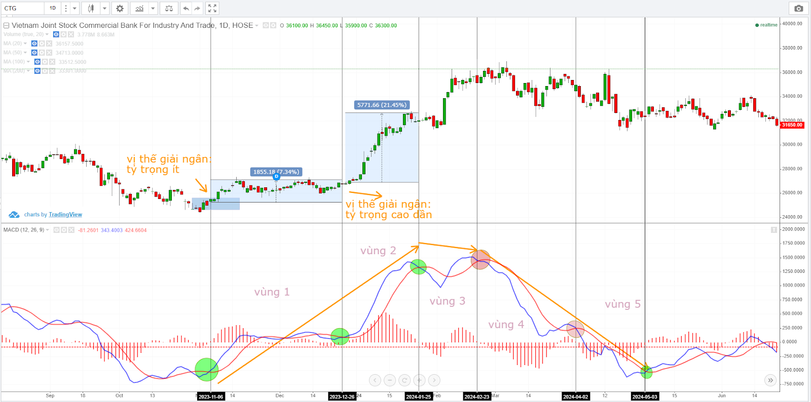Hide the Volume indicator with eye icon
Image resolution: width=811 pixels, height=402 pixels.
56,34
